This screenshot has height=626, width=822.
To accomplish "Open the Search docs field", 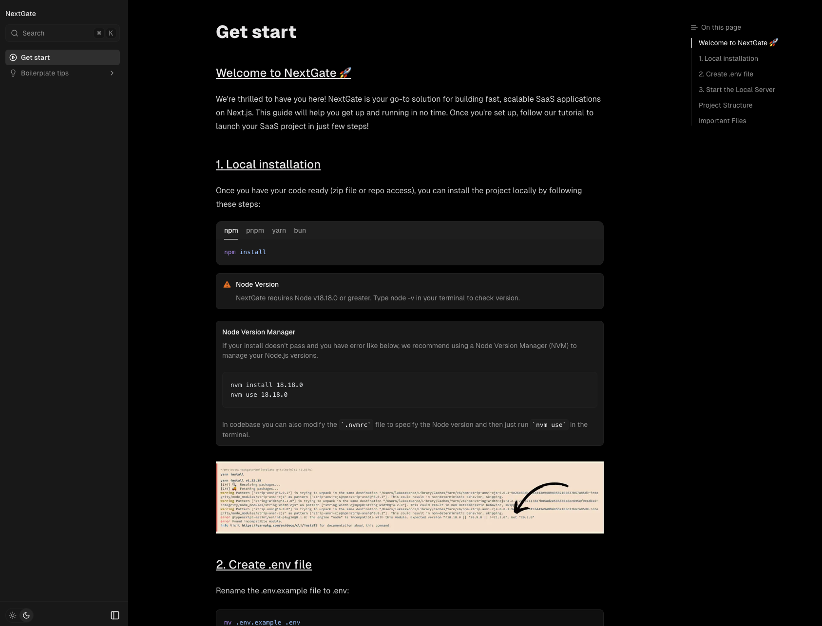I will (62, 33).
